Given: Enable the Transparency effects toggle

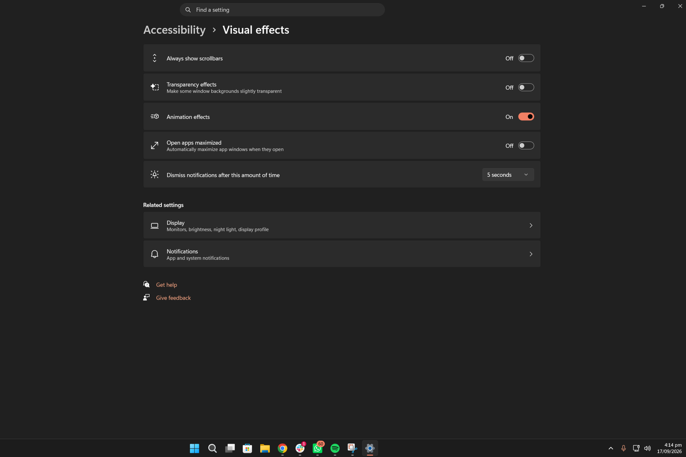Looking at the screenshot, I should click(526, 87).
